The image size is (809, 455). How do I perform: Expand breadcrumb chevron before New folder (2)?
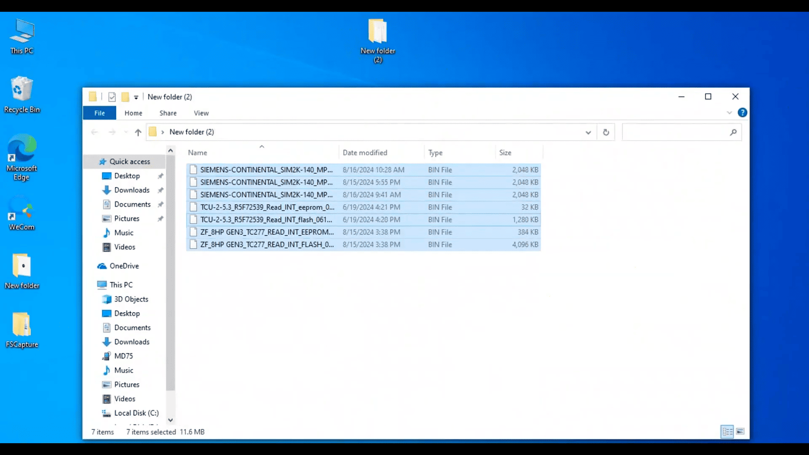pos(163,132)
